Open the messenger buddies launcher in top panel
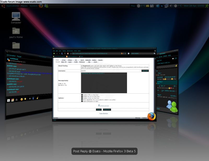Viewport: 209px width, 161px height. coord(46,6)
